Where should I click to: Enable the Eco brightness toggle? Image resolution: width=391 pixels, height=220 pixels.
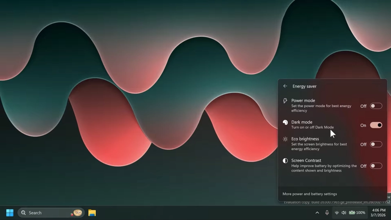coord(376,144)
